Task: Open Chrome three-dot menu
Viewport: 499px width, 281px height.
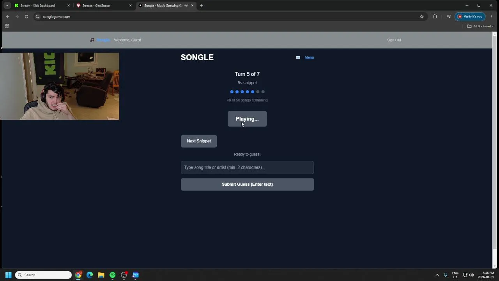Action: [x=491, y=16]
